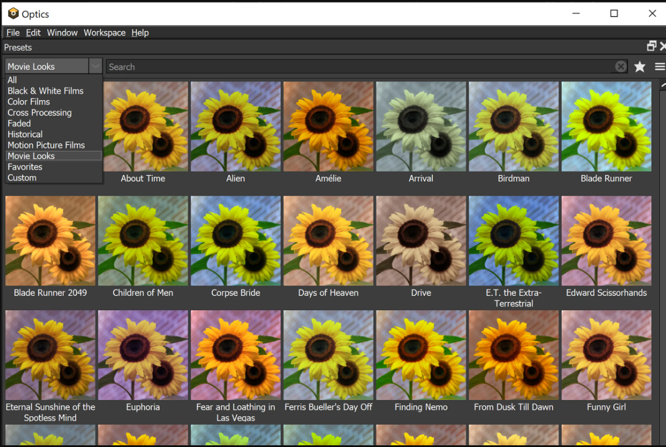Show favorites using the star icon
This screenshot has height=447, width=666.
[640, 66]
